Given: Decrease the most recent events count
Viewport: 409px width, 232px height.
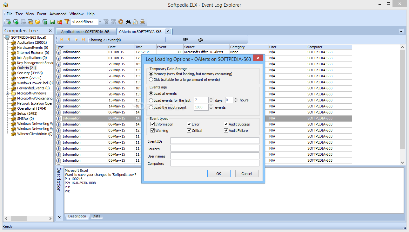Looking at the screenshot, I should point(211,109).
